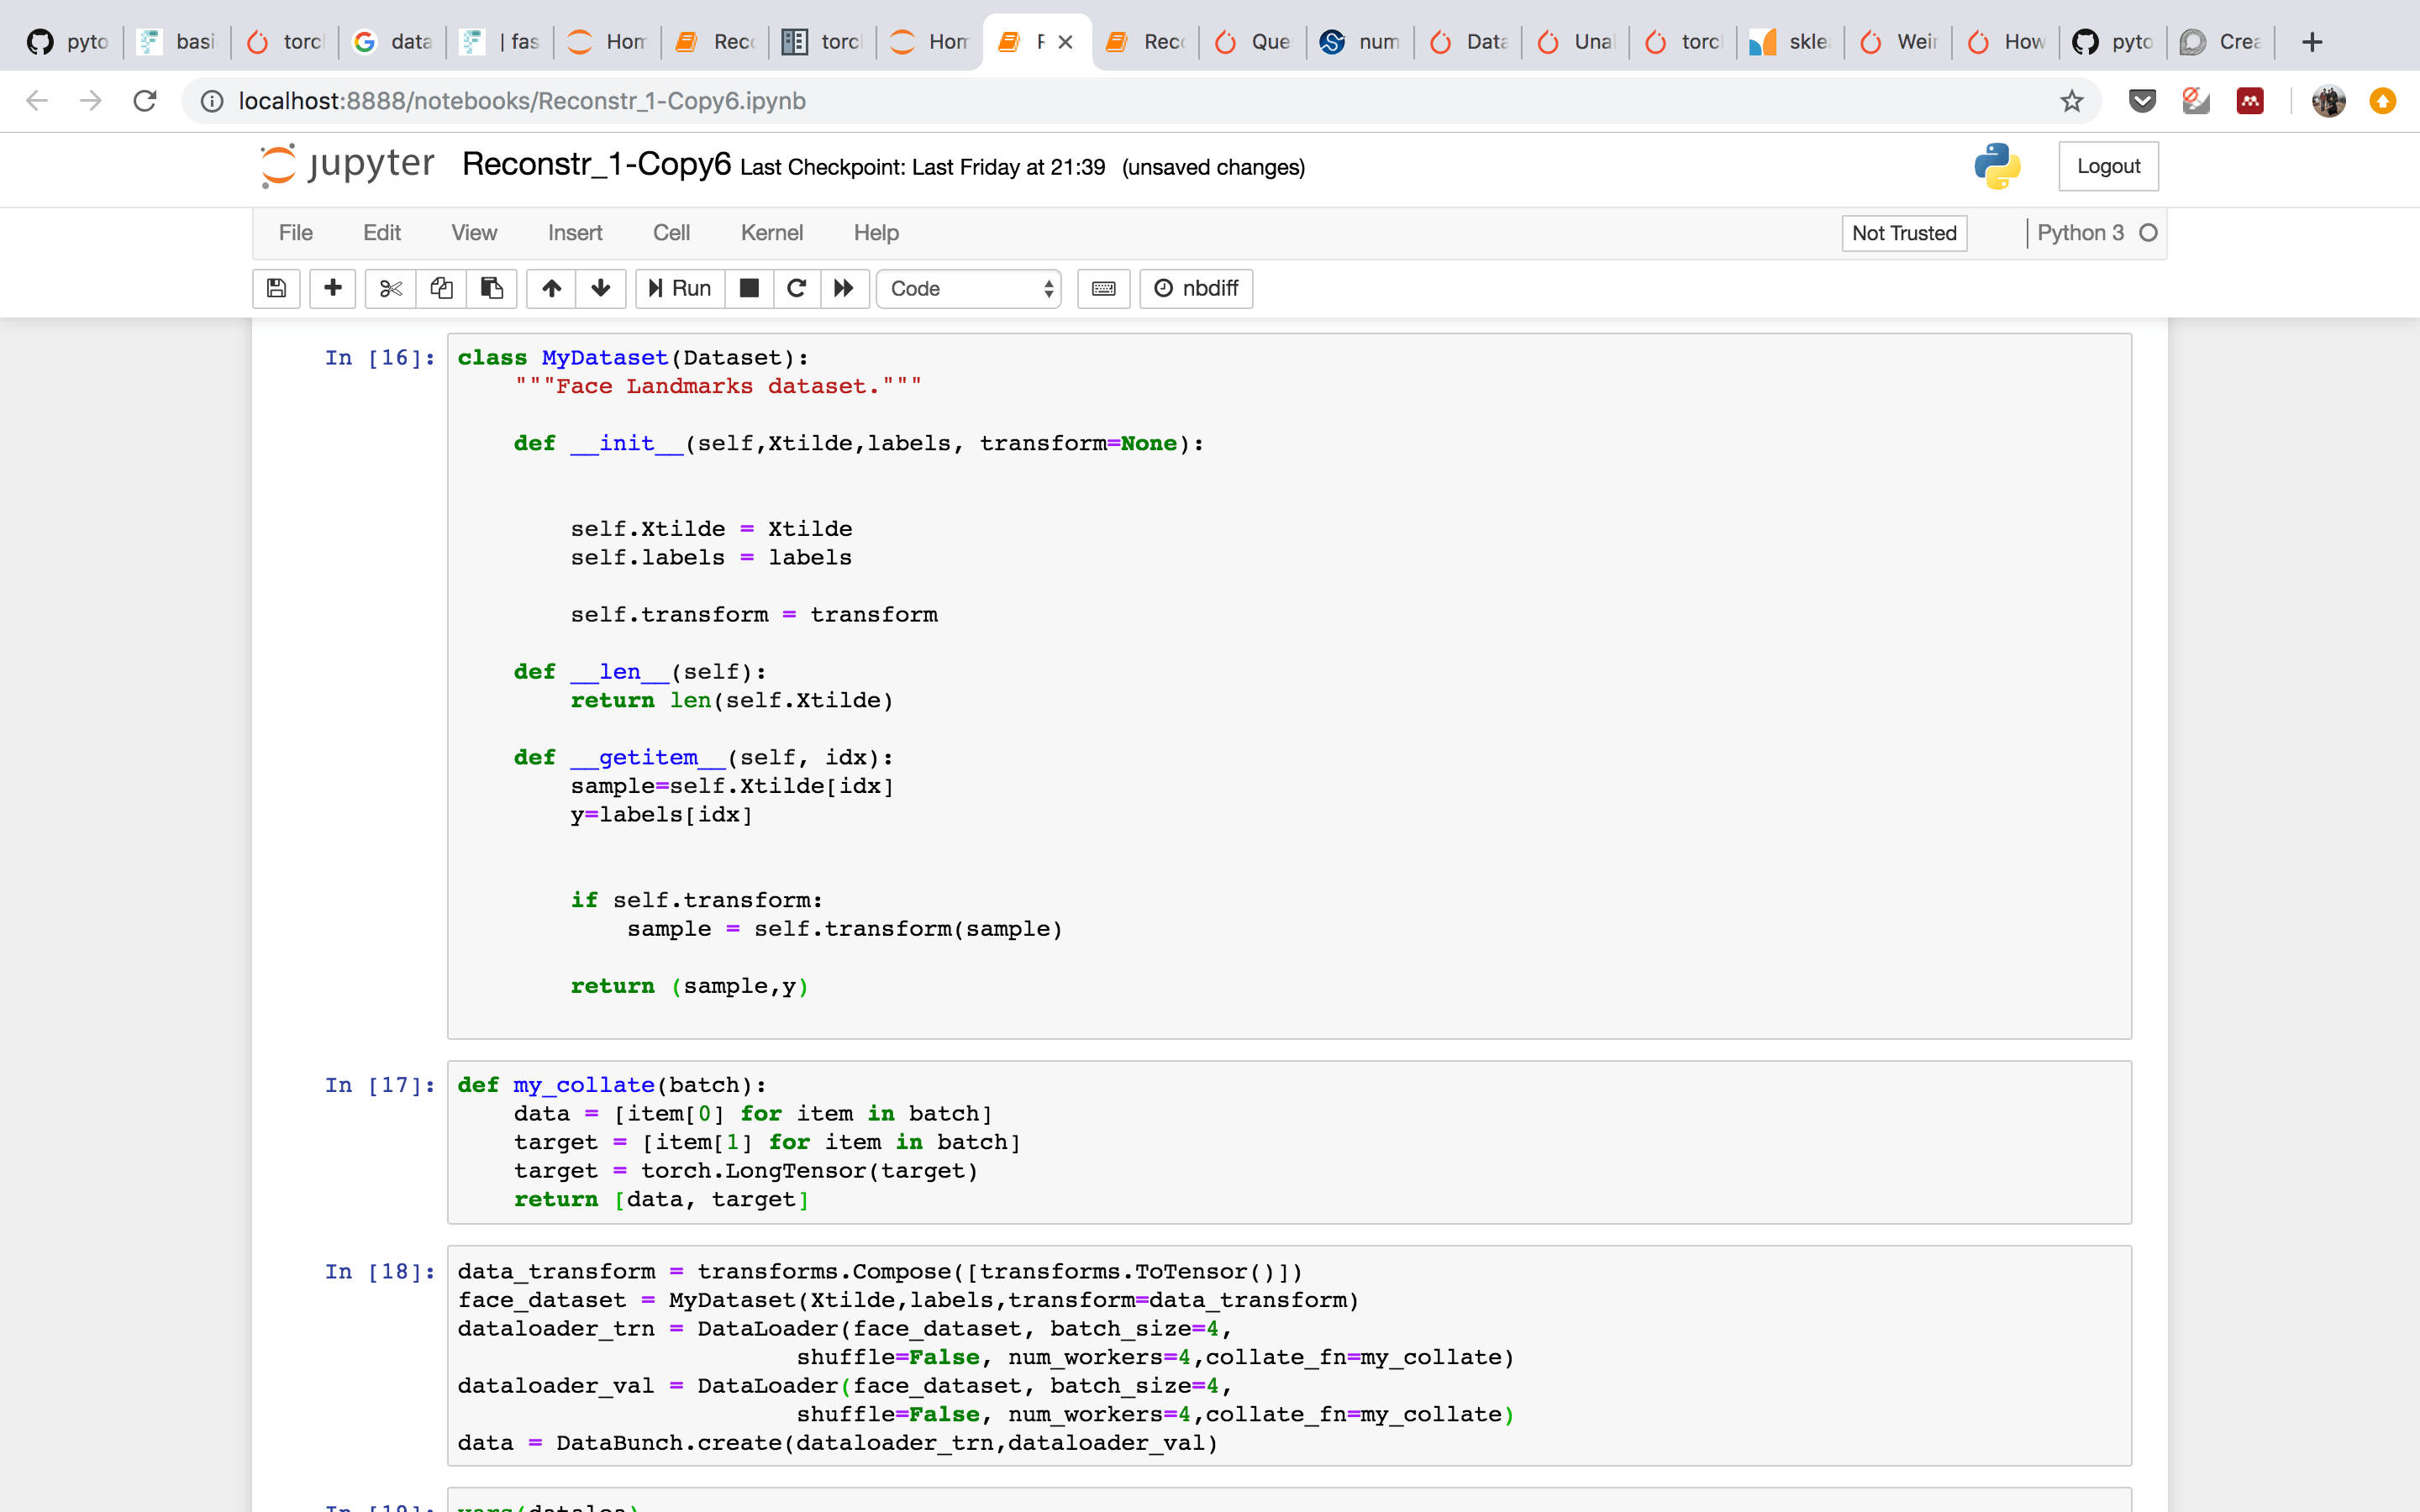Click inside cell In [18] data_transform code
Viewport: 2420px width, 1512px height.
(x=1290, y=1356)
